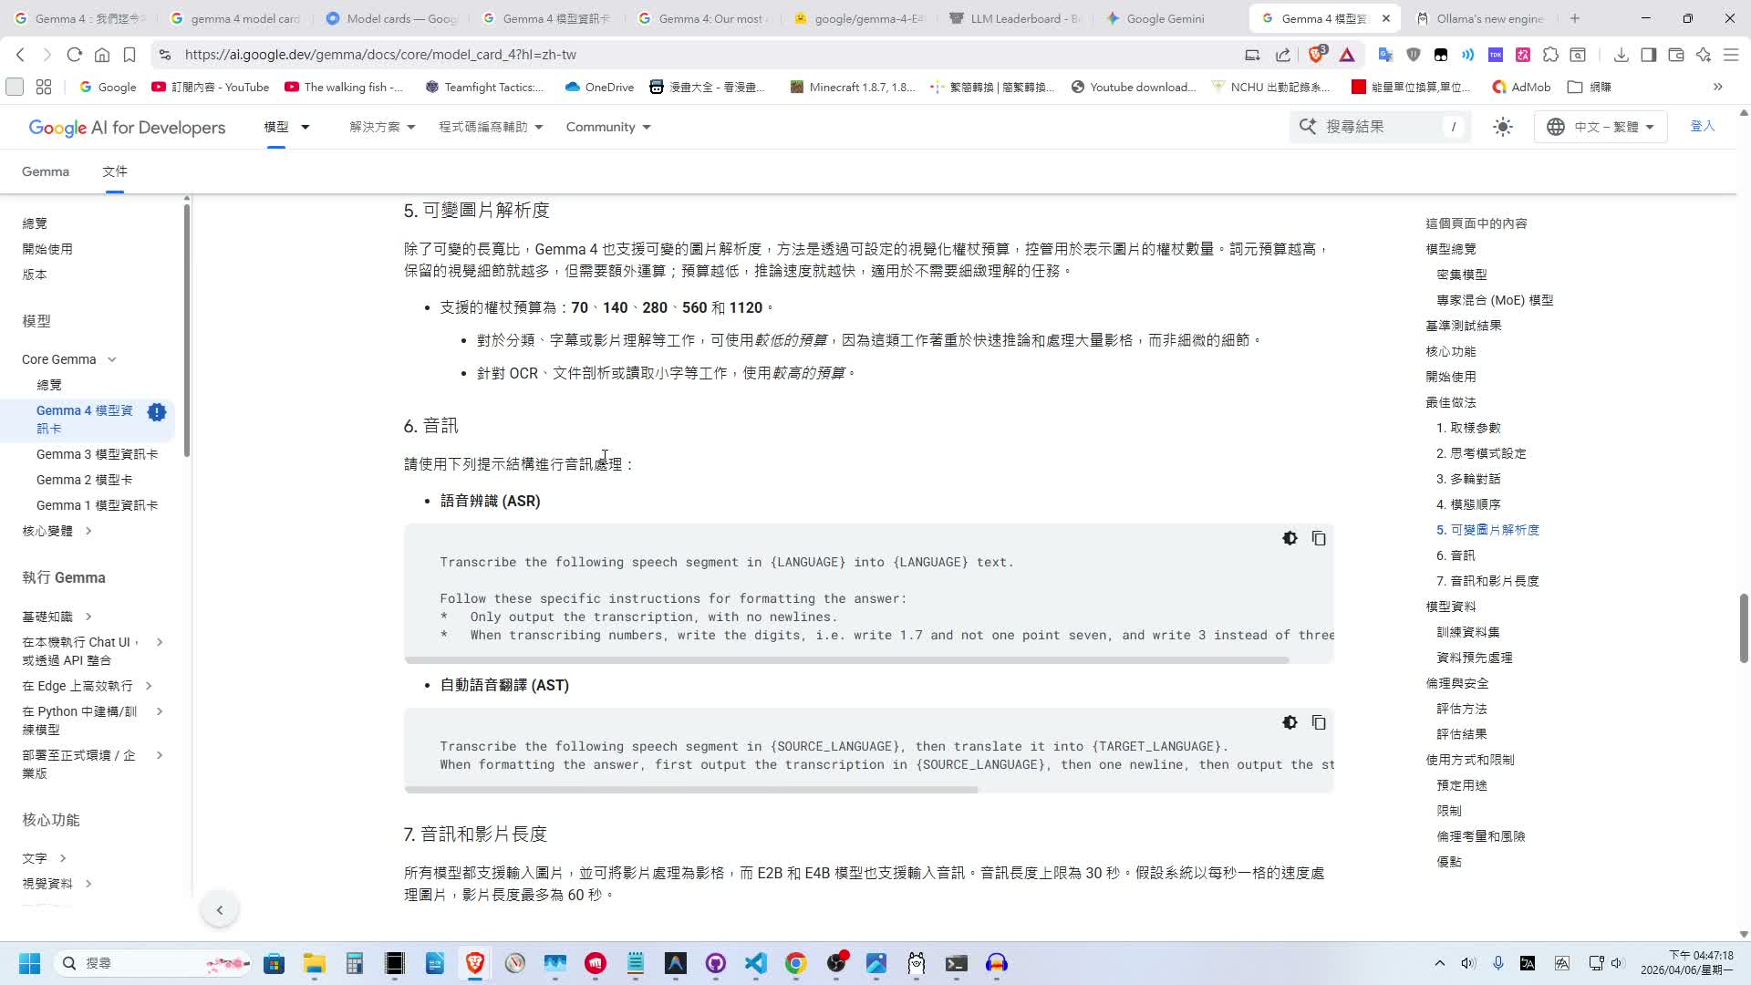
Task: Open 程式碼編寫輔助 dropdown menu
Action: tap(491, 127)
